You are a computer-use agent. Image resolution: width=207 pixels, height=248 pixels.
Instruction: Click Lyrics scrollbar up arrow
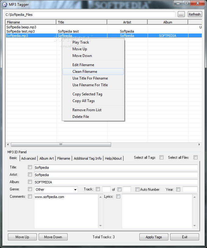point(195,197)
